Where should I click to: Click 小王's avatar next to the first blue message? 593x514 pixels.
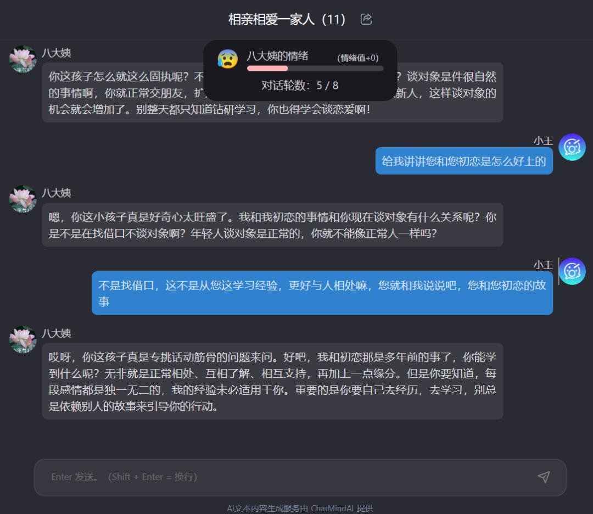click(572, 147)
